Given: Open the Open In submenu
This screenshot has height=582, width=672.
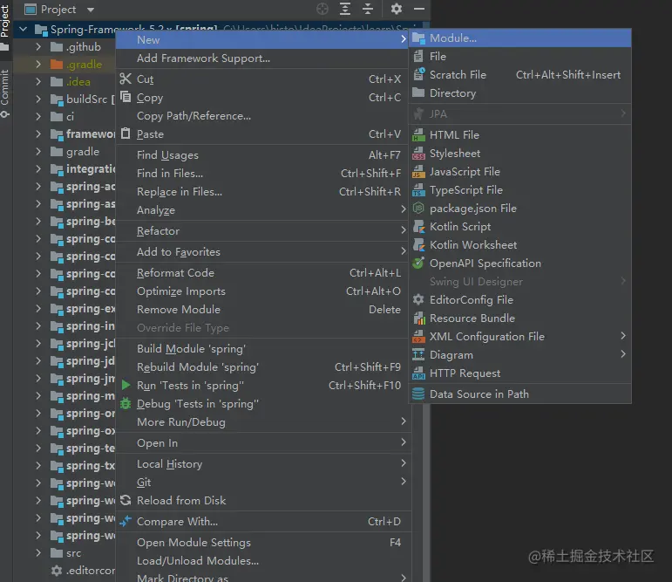Looking at the screenshot, I should [x=262, y=443].
